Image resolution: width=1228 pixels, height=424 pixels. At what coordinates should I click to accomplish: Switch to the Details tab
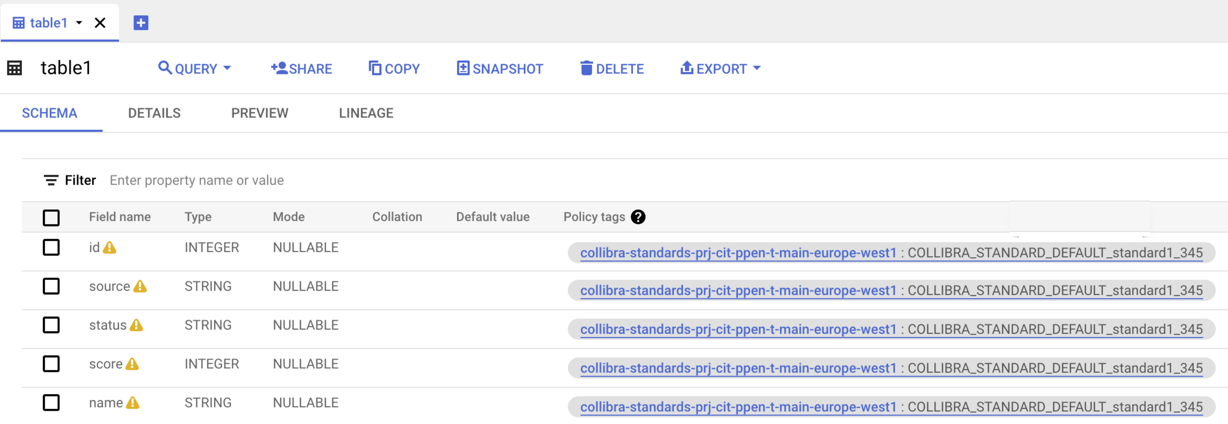click(x=154, y=113)
